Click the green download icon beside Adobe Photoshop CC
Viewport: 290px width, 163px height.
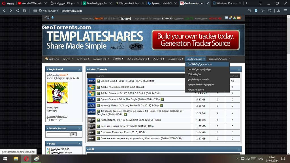click(x=98, y=87)
